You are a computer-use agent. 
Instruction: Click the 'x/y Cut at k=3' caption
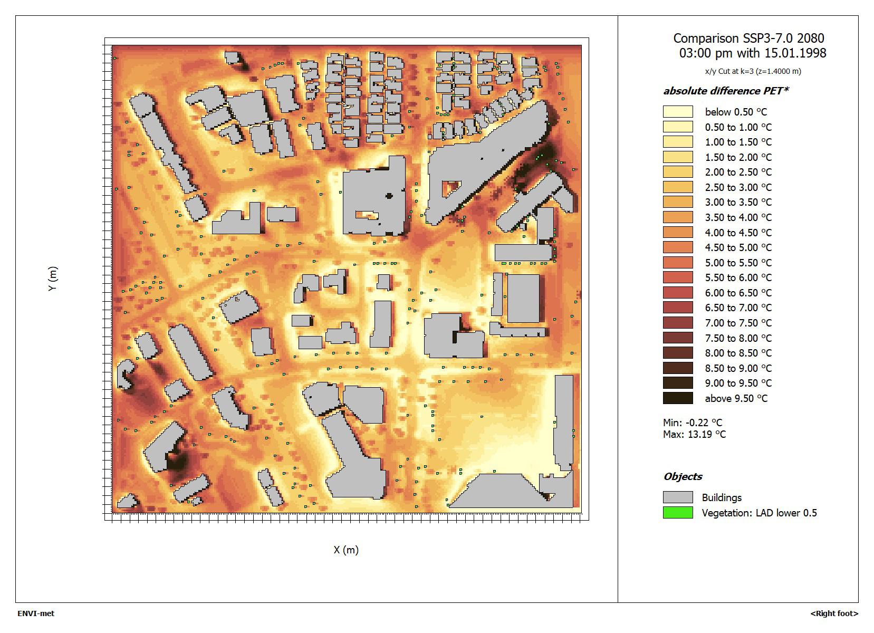click(753, 71)
